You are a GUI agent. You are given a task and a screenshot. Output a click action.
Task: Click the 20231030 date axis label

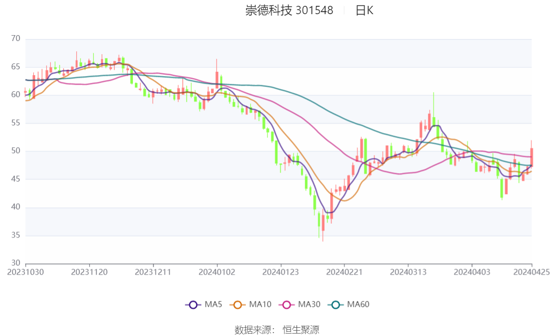pyautogui.click(x=25, y=272)
